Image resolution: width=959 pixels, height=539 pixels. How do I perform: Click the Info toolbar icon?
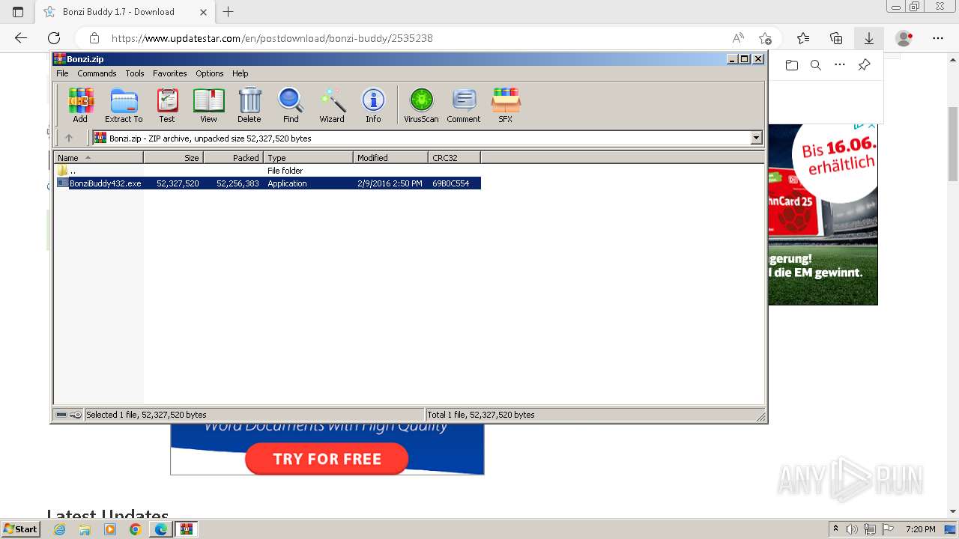[373, 105]
